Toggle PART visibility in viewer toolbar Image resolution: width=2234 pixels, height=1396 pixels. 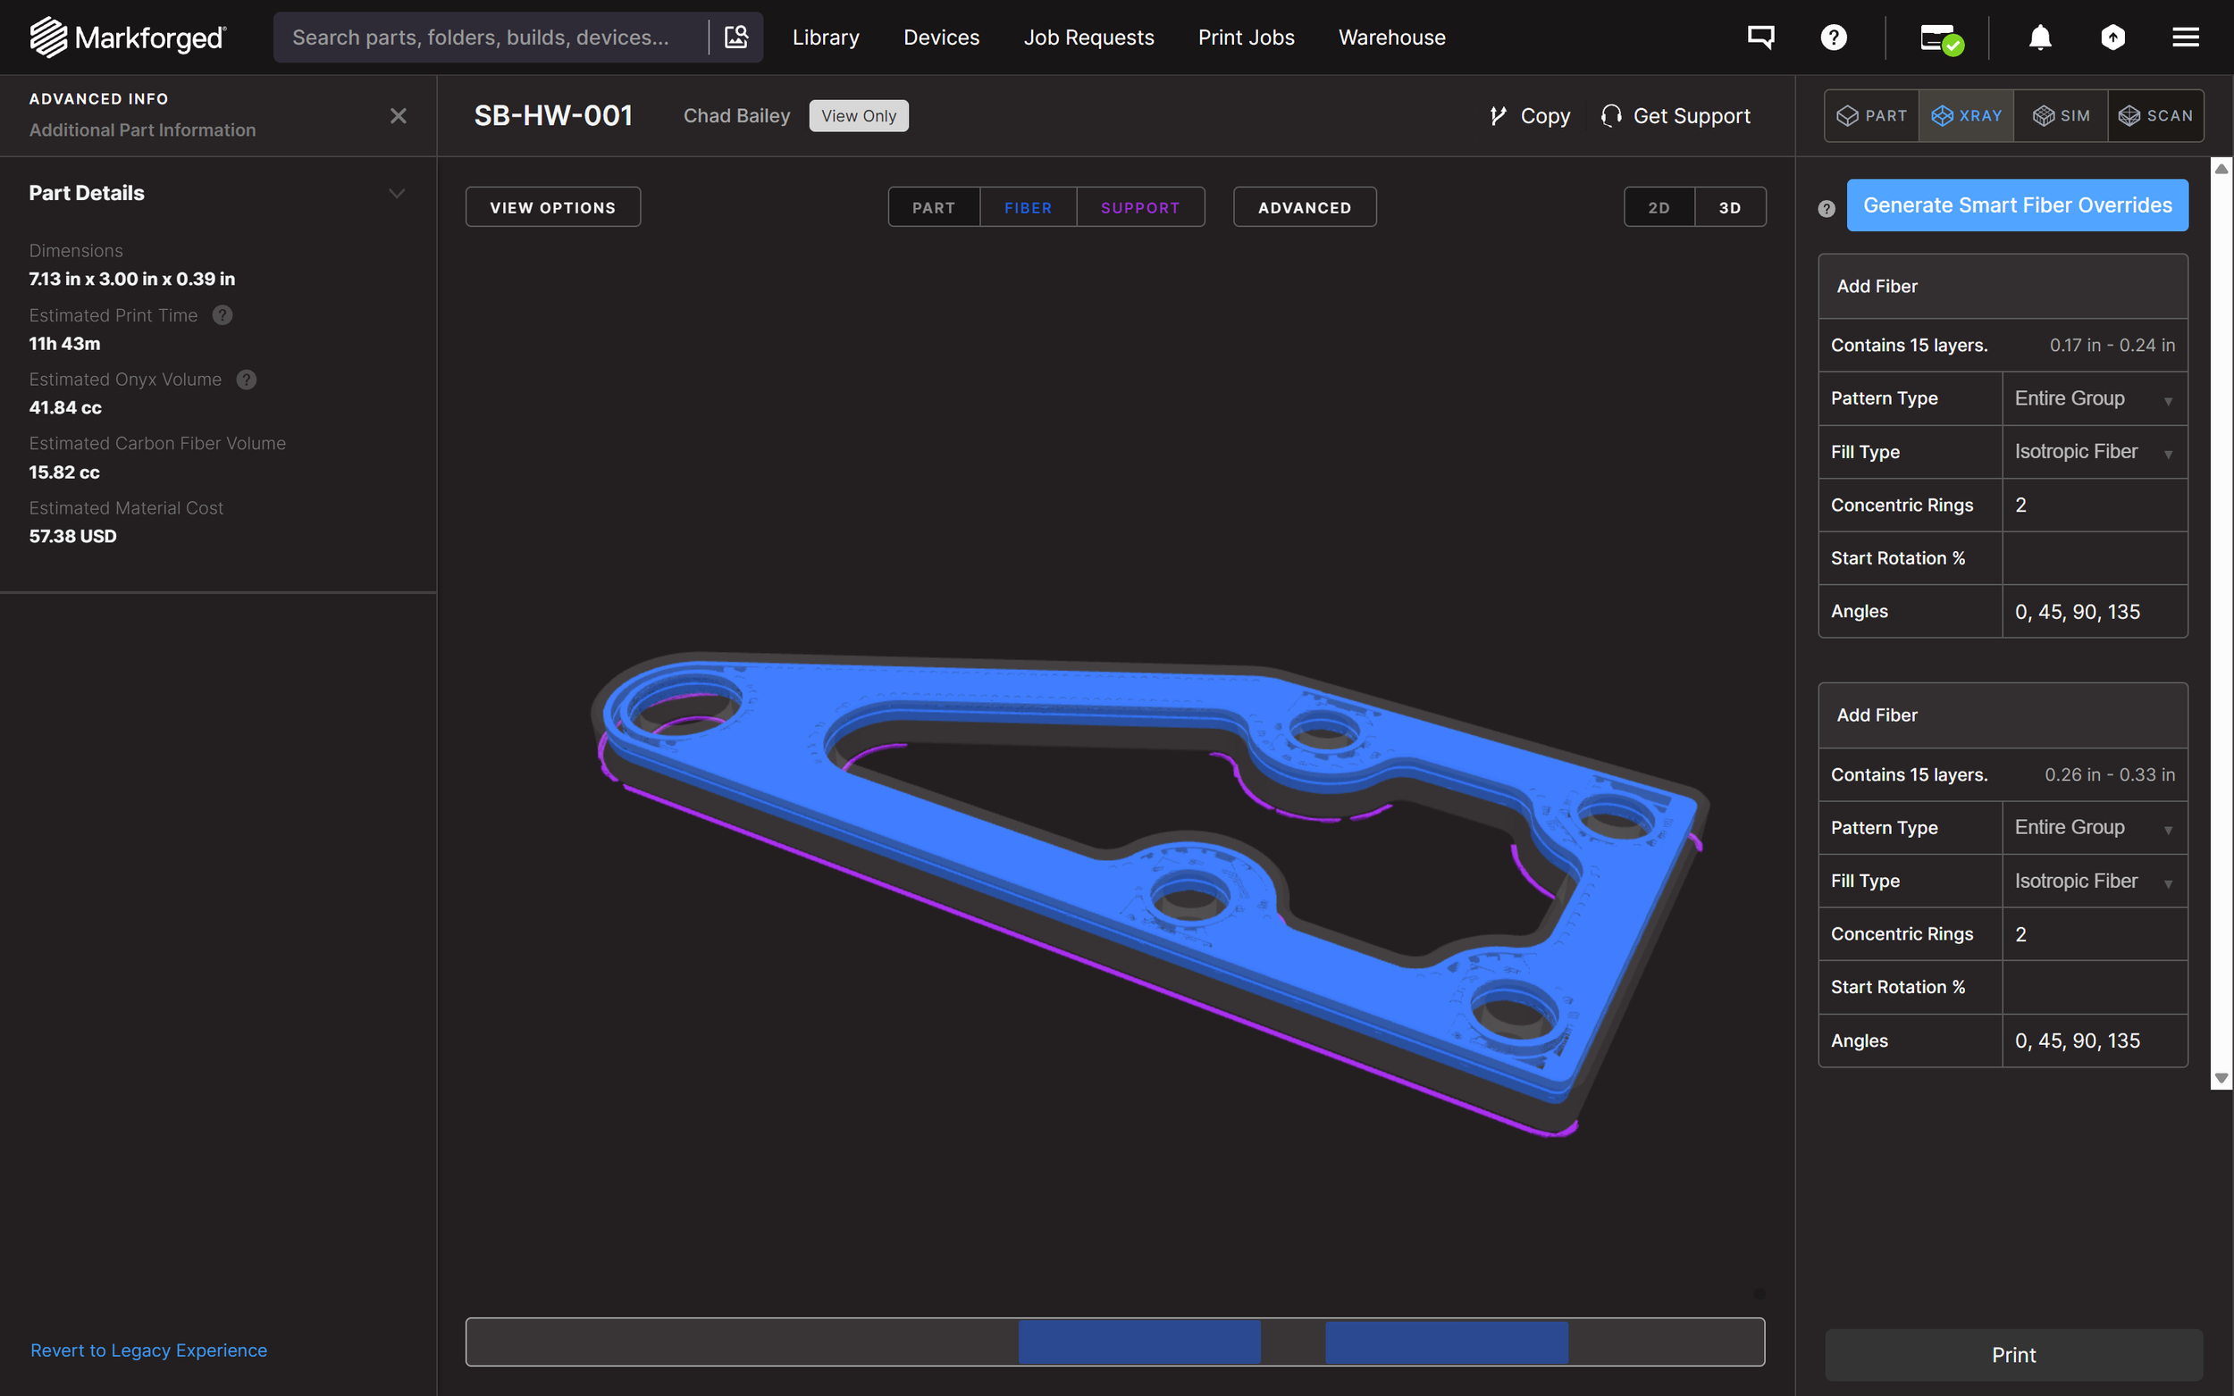934,207
